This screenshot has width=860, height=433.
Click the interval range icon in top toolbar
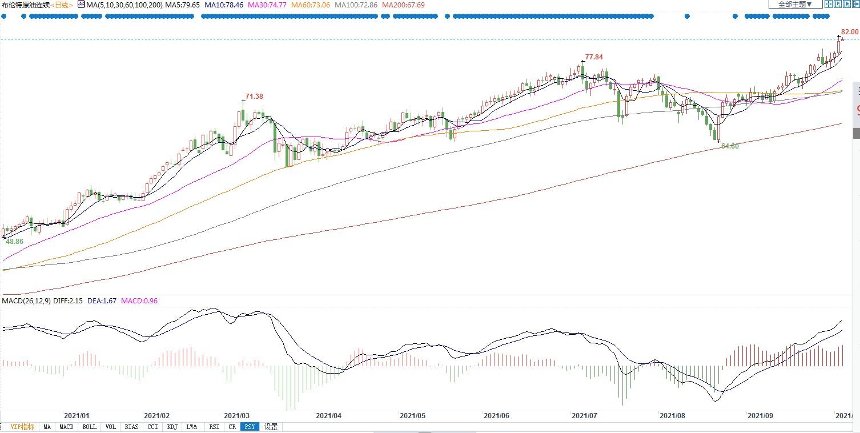(838, 4)
